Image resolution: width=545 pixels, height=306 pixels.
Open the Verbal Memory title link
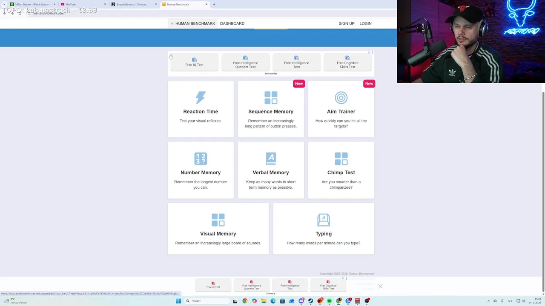coord(271,173)
